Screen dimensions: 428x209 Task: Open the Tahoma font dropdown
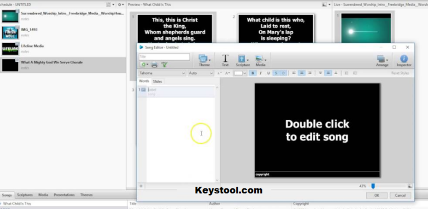pyautogui.click(x=162, y=73)
